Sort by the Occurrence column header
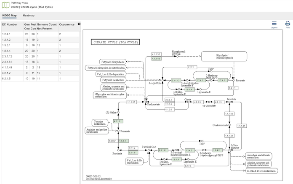 tap(67, 26)
